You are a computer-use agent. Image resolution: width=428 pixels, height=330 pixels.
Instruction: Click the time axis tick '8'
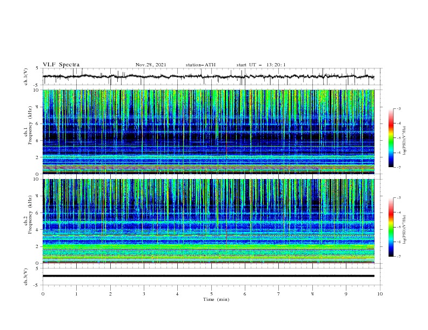tap(312, 294)
